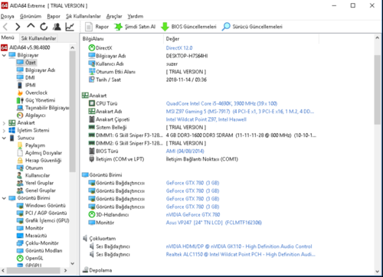Image resolution: width=383 pixels, height=277 pixels.
Task: Open BIOS Güncellemeleri
Action: tap(188, 27)
